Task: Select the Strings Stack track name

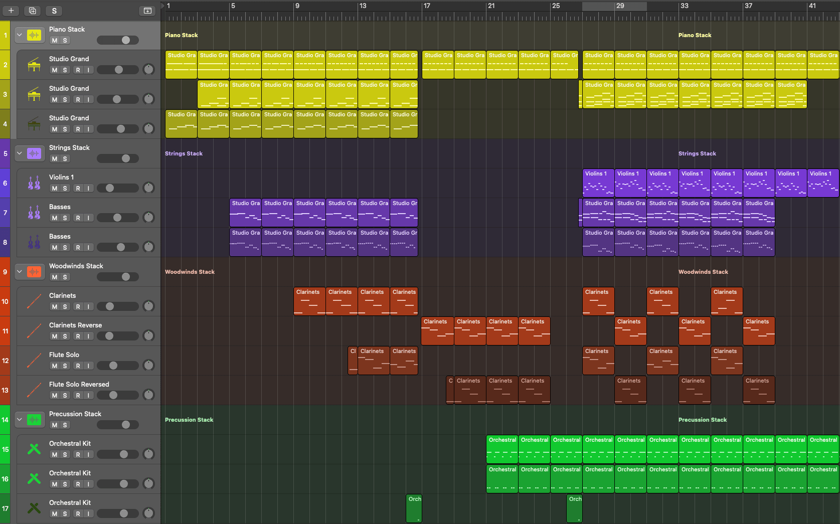Action: (69, 148)
